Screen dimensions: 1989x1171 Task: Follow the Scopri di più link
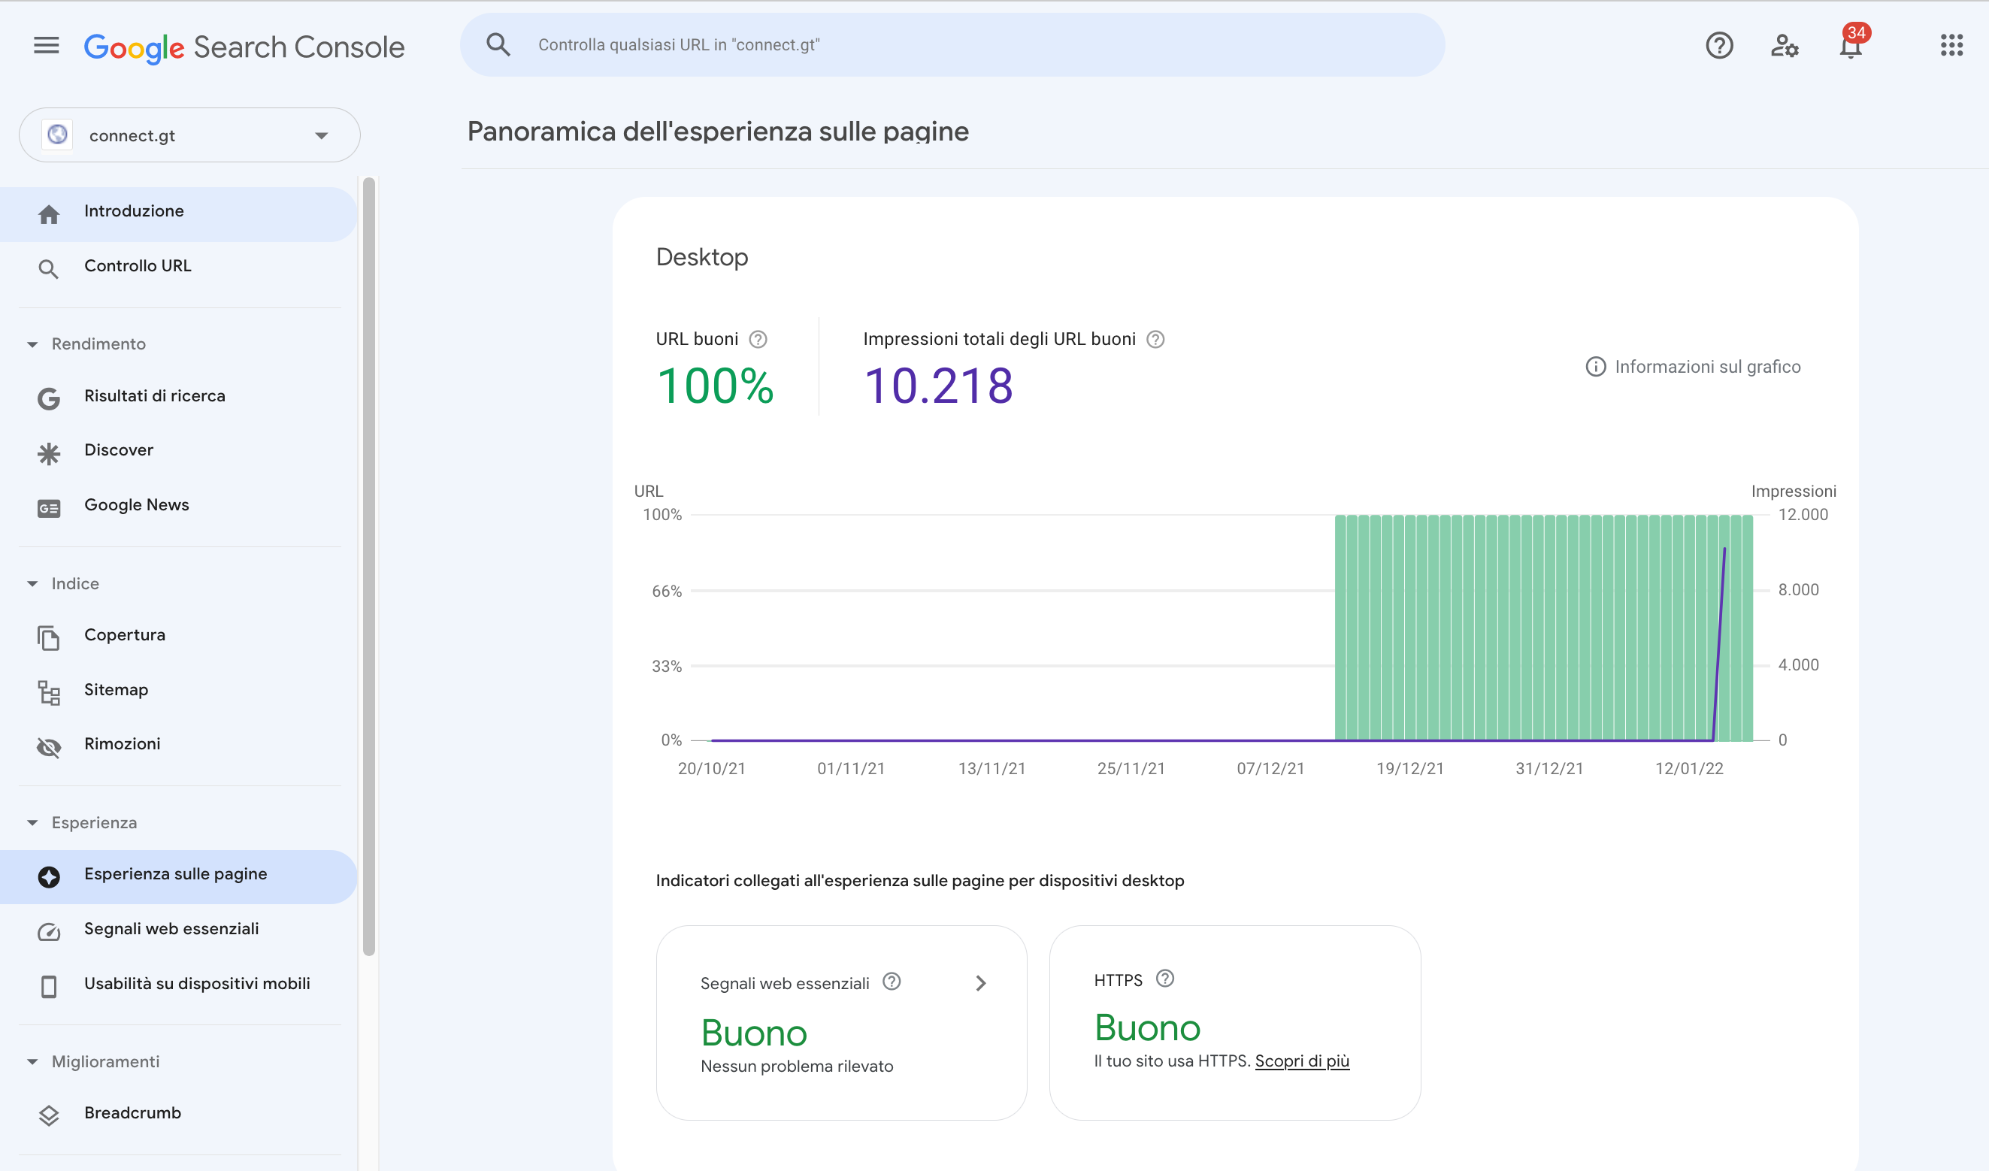pyautogui.click(x=1302, y=1061)
